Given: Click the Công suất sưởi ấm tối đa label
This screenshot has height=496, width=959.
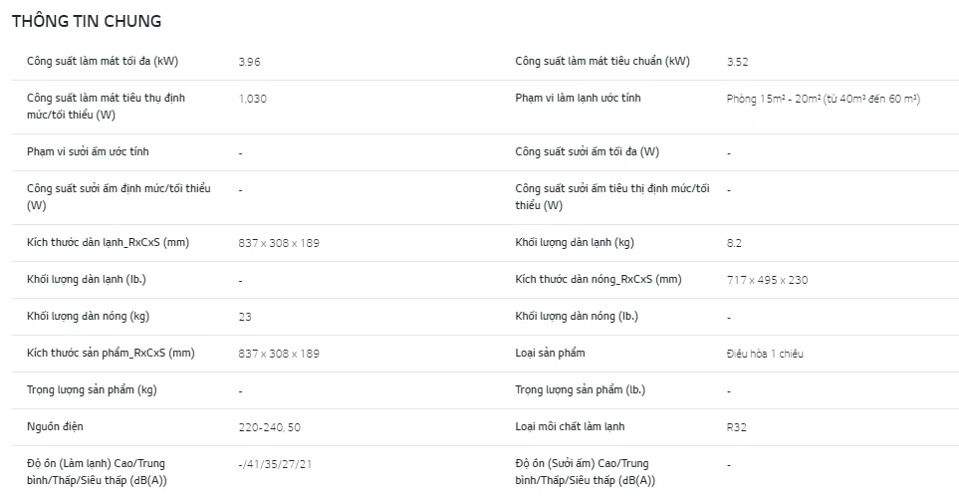Looking at the screenshot, I should point(587,152).
